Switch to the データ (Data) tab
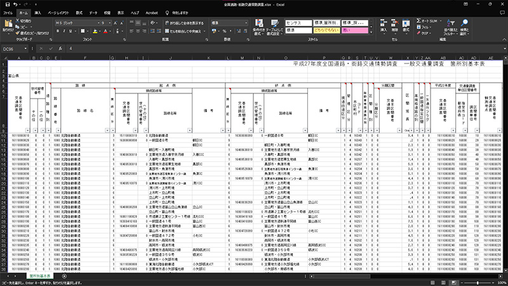 point(93,12)
